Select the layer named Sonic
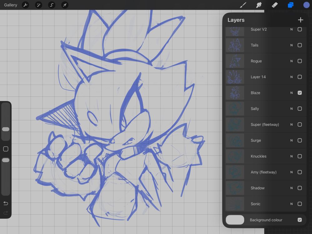This screenshot has height=234, width=312. [x=256, y=204]
